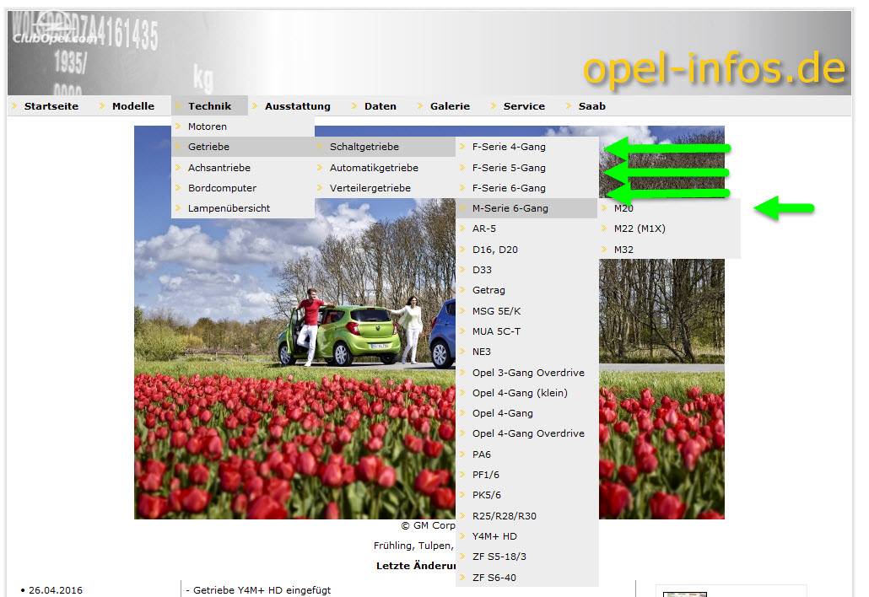The height and width of the screenshot is (597, 869).
Task: Open Opel 4-Gang Overdrive entry
Action: 527,433
